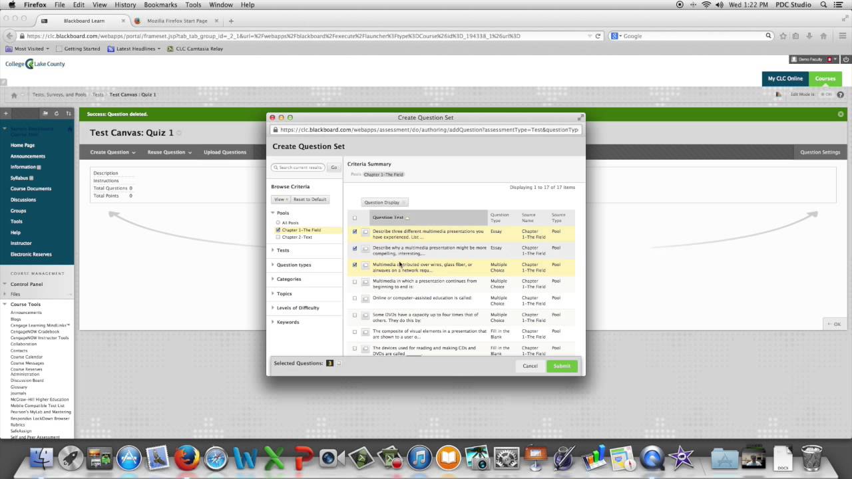Check 'Multimedia in which a presentation continues' question
Screen dimensions: 852x479
tap(355, 281)
